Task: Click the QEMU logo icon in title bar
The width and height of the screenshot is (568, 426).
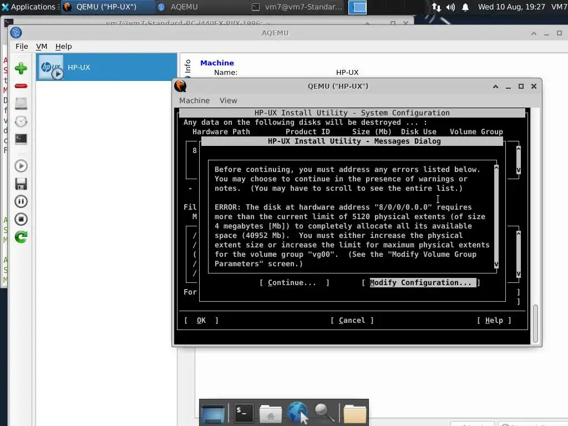Action: click(x=180, y=86)
